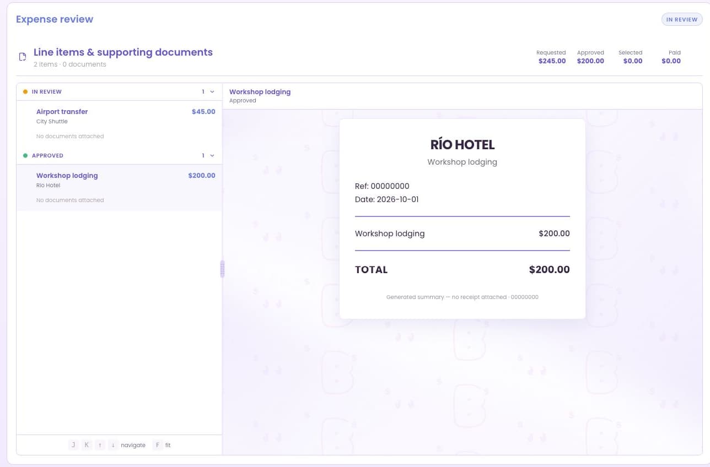The width and height of the screenshot is (710, 467).
Task: Click the Requested $245.00 total
Action: tap(551, 57)
